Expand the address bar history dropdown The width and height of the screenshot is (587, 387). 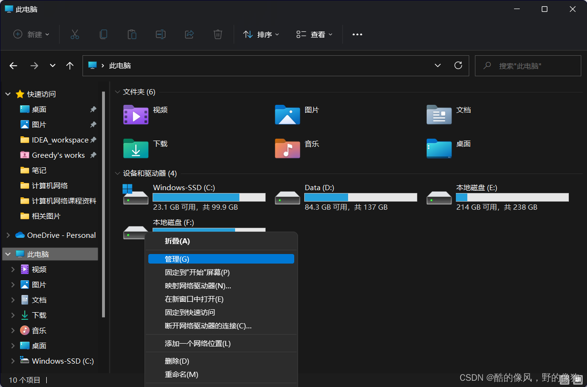[x=438, y=65]
